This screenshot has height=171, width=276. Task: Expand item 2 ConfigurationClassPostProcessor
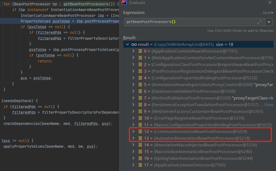tap(133, 64)
